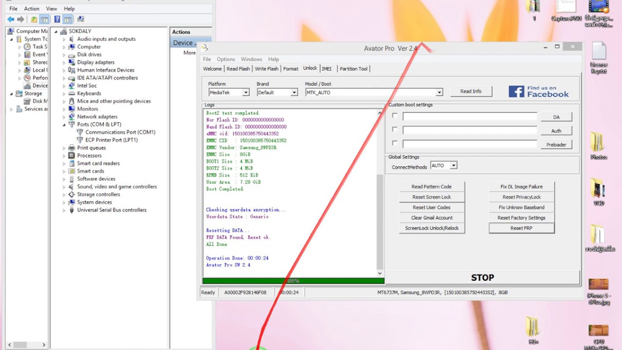
Task: Collapse the SOKDALY root node
Action: pos(56,31)
